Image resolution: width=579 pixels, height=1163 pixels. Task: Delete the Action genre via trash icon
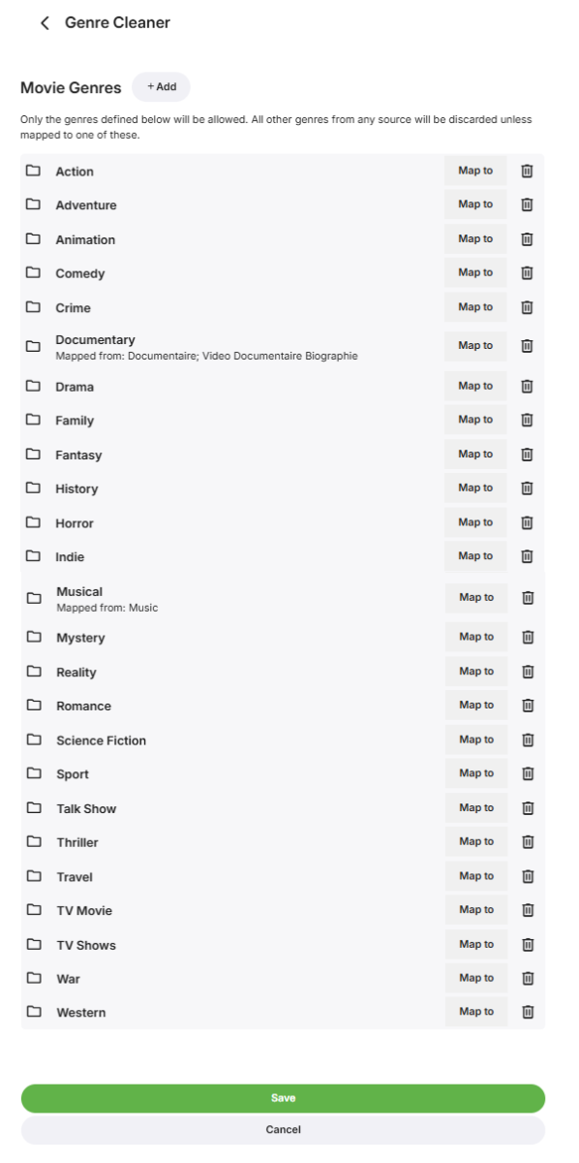tap(527, 171)
